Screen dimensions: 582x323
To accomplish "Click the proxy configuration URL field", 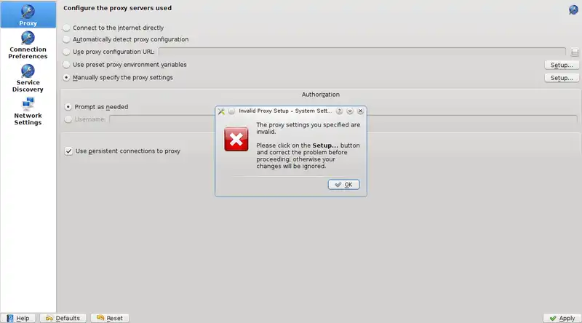I will coord(362,52).
